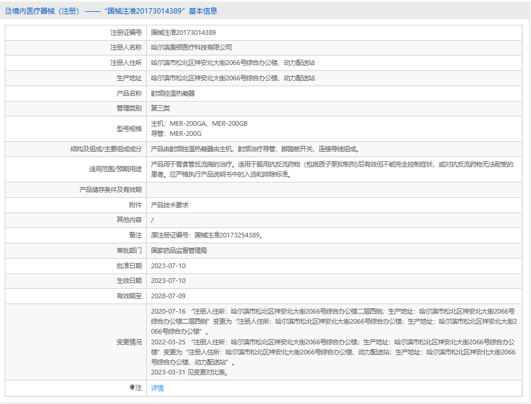Click the attachment value 产品技术要求
The width and height of the screenshot is (531, 404).
pyautogui.click(x=170, y=205)
